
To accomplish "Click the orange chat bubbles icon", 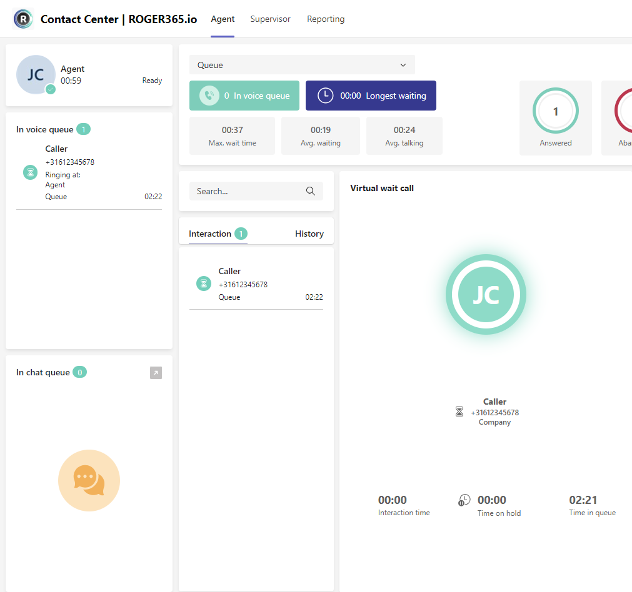I will click(x=89, y=480).
